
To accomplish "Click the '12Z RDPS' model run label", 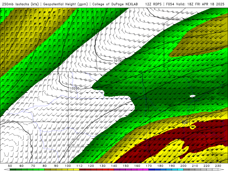I will coord(153,4).
